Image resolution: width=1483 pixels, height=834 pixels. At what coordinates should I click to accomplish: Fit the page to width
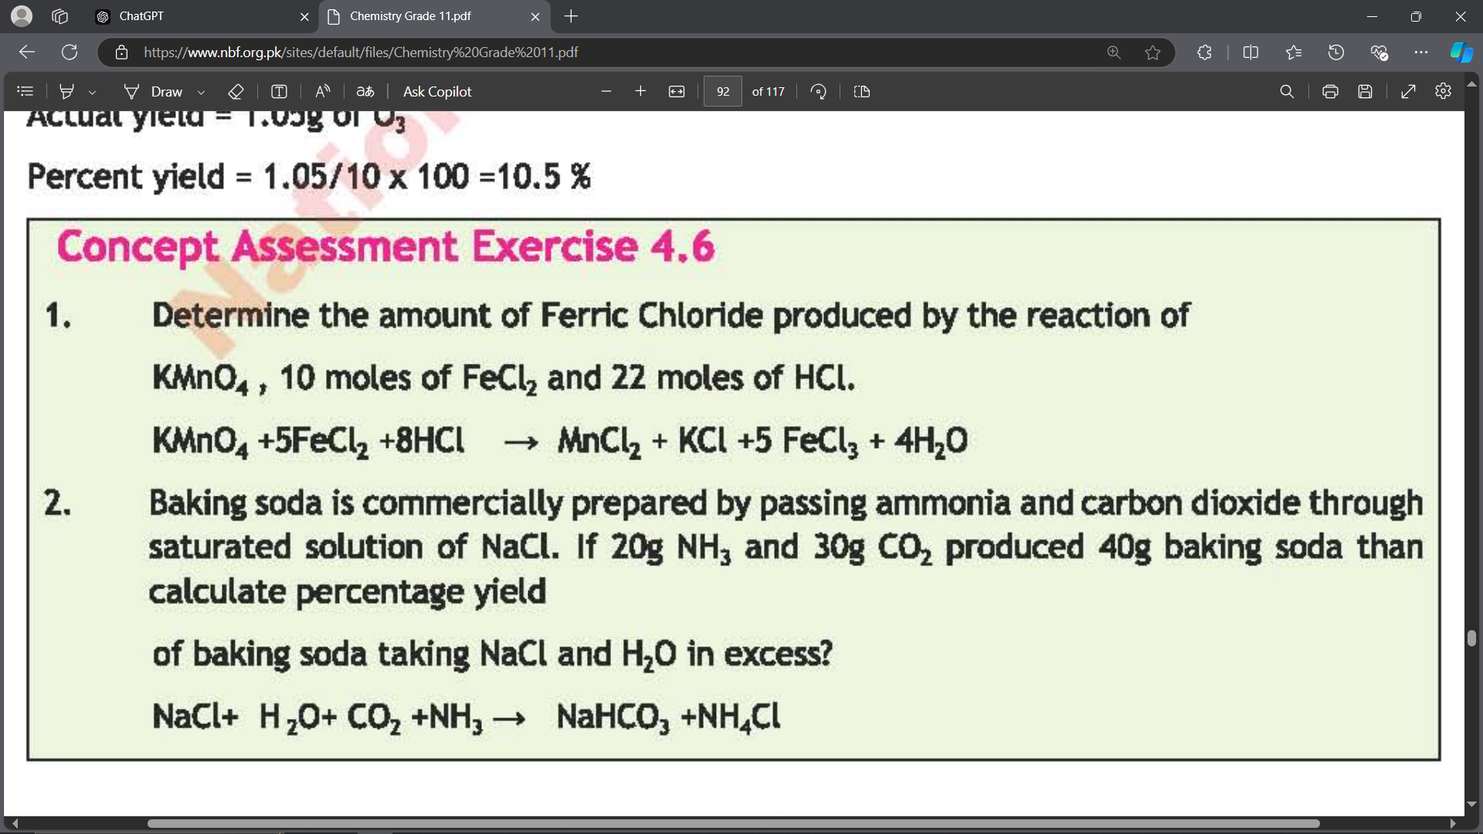(x=677, y=91)
